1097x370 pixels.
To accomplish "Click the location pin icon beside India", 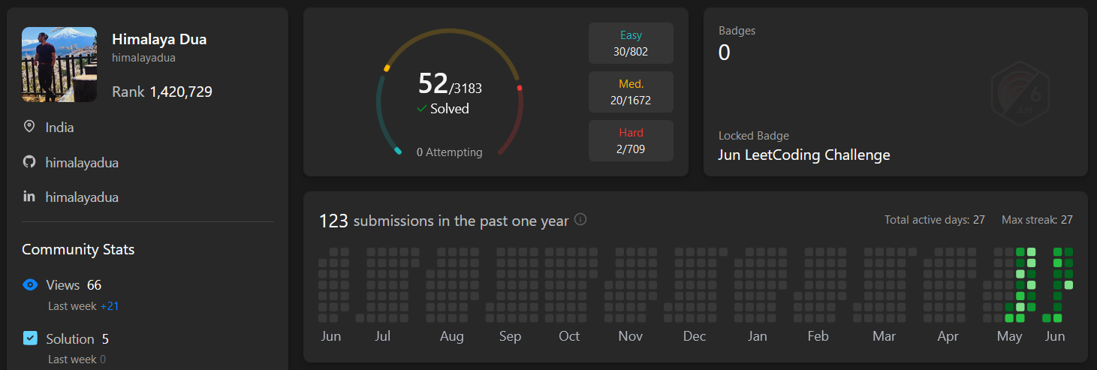I will 29,127.
